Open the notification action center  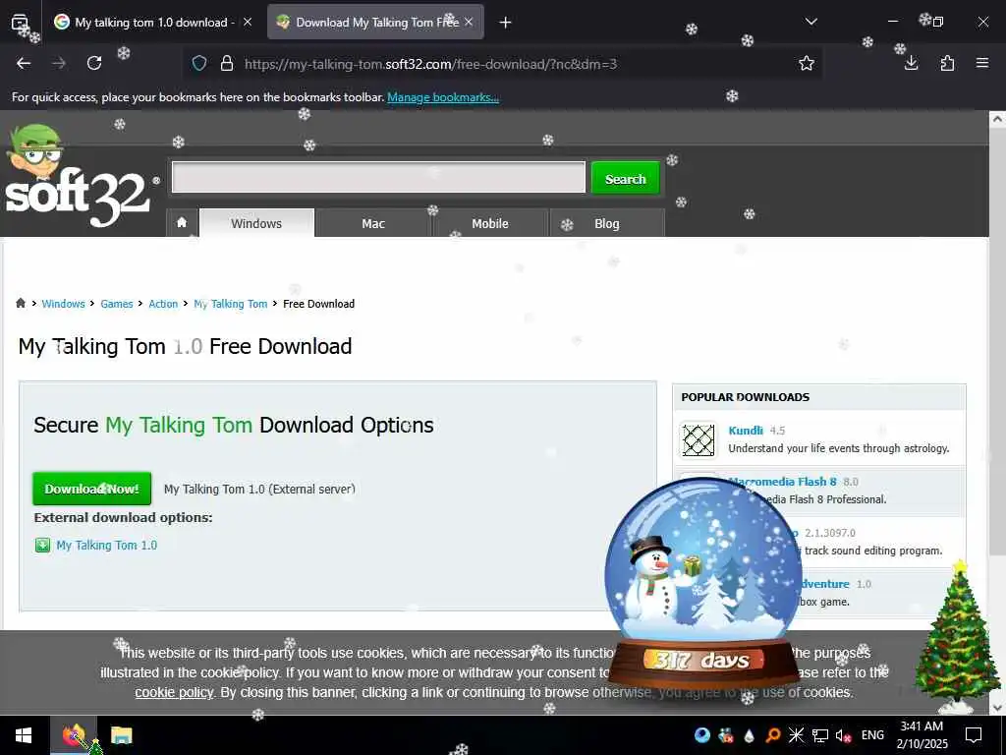click(974, 735)
